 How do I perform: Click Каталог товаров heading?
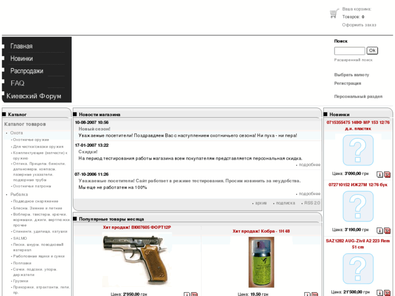pyautogui.click(x=25, y=124)
